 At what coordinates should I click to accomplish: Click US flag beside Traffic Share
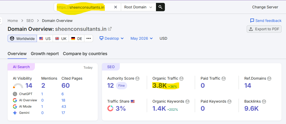133,102
